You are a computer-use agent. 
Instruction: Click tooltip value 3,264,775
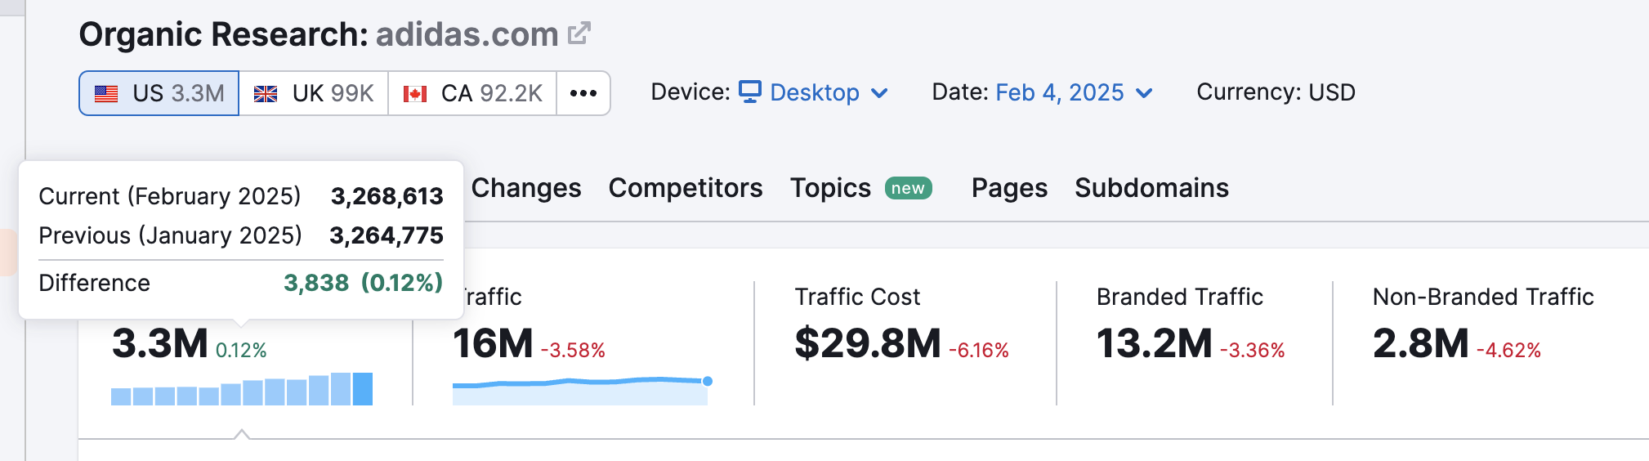point(387,235)
